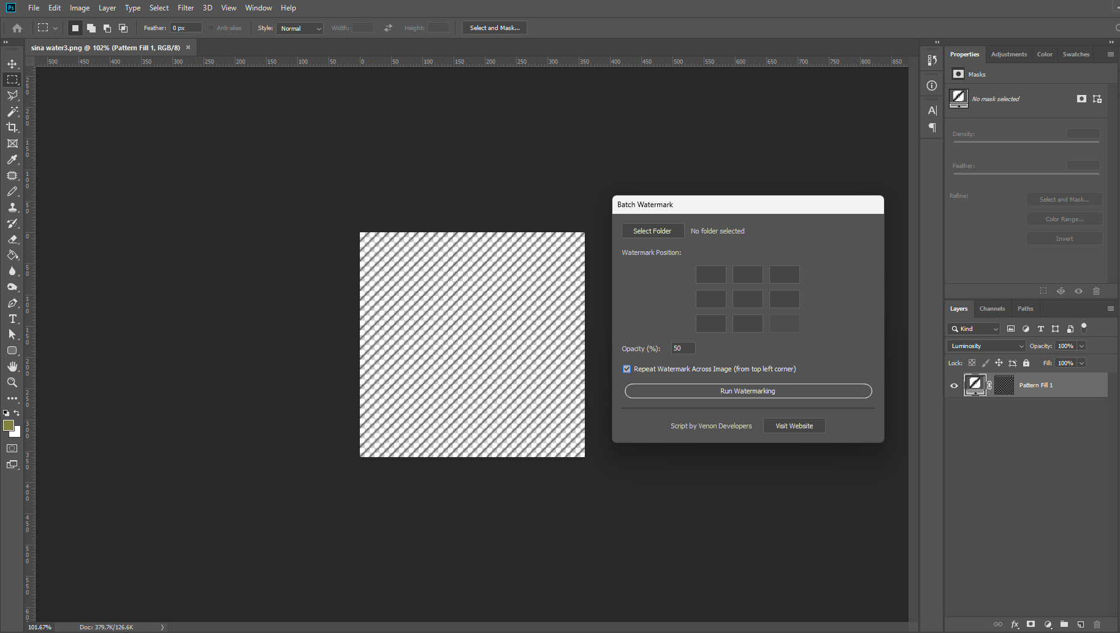Open the Luminosity blend mode dropdown
Screen dimensions: 1120x633
click(986, 346)
